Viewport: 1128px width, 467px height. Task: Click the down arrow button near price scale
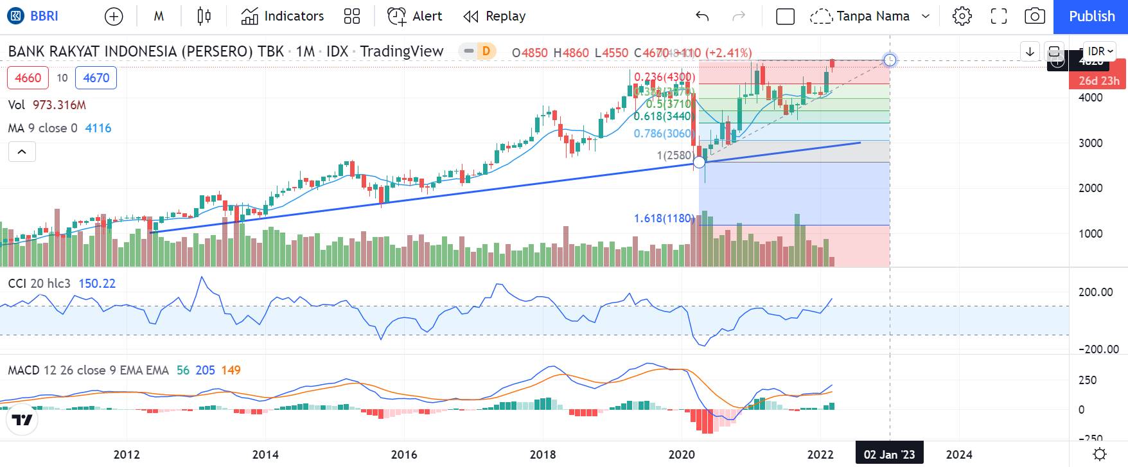pyautogui.click(x=1030, y=51)
